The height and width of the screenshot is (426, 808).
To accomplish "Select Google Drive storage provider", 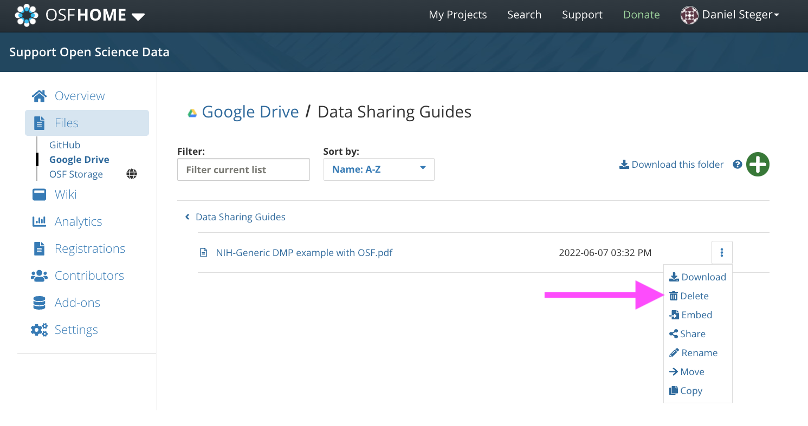I will point(79,160).
